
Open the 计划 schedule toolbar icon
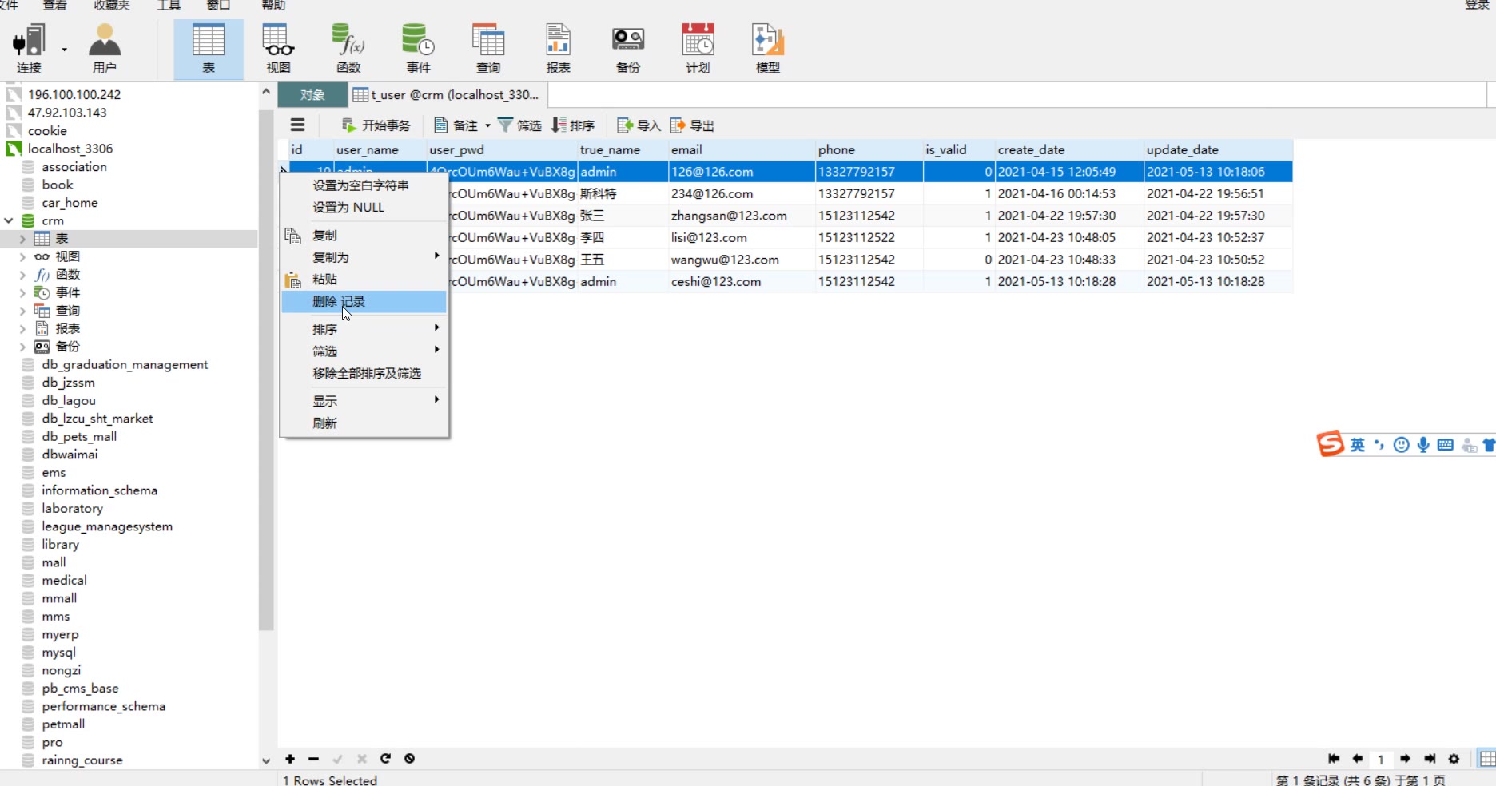tap(698, 49)
